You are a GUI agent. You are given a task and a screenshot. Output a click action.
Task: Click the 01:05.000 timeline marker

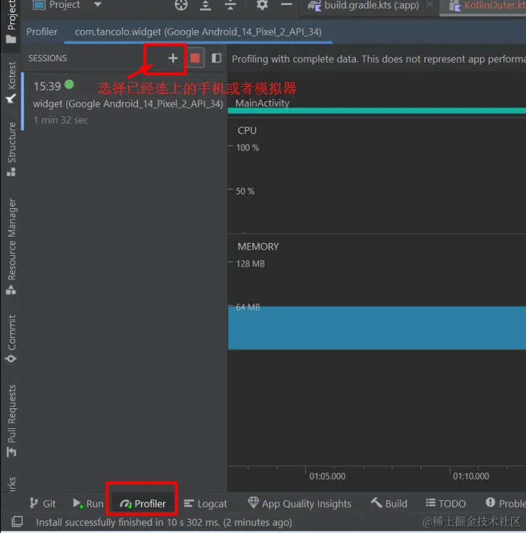pos(327,476)
